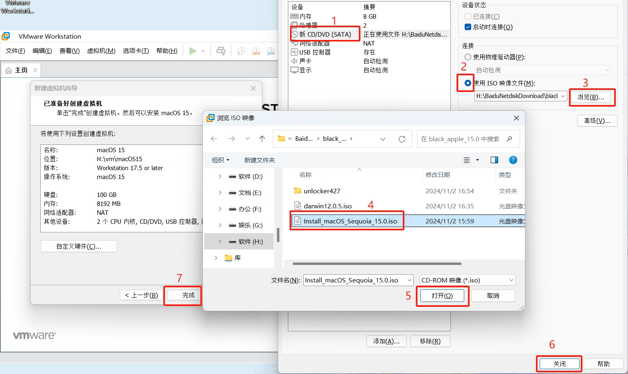Click the green power-on play icon
Screen dimensions: 628x374
coord(193,51)
